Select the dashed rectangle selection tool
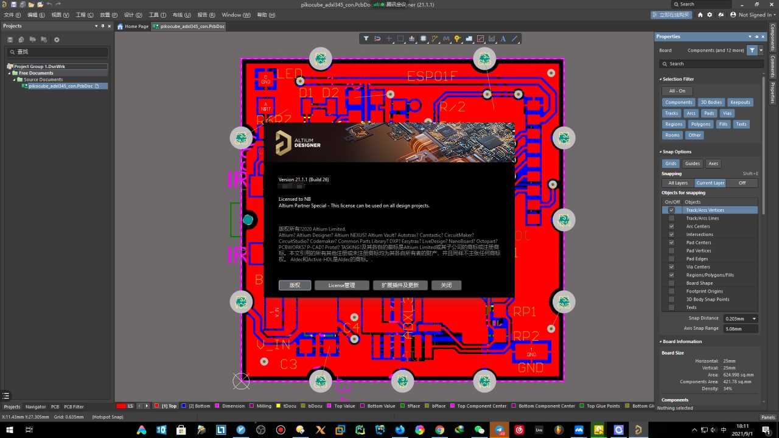Screen dimensions: 779x438 coord(400,38)
